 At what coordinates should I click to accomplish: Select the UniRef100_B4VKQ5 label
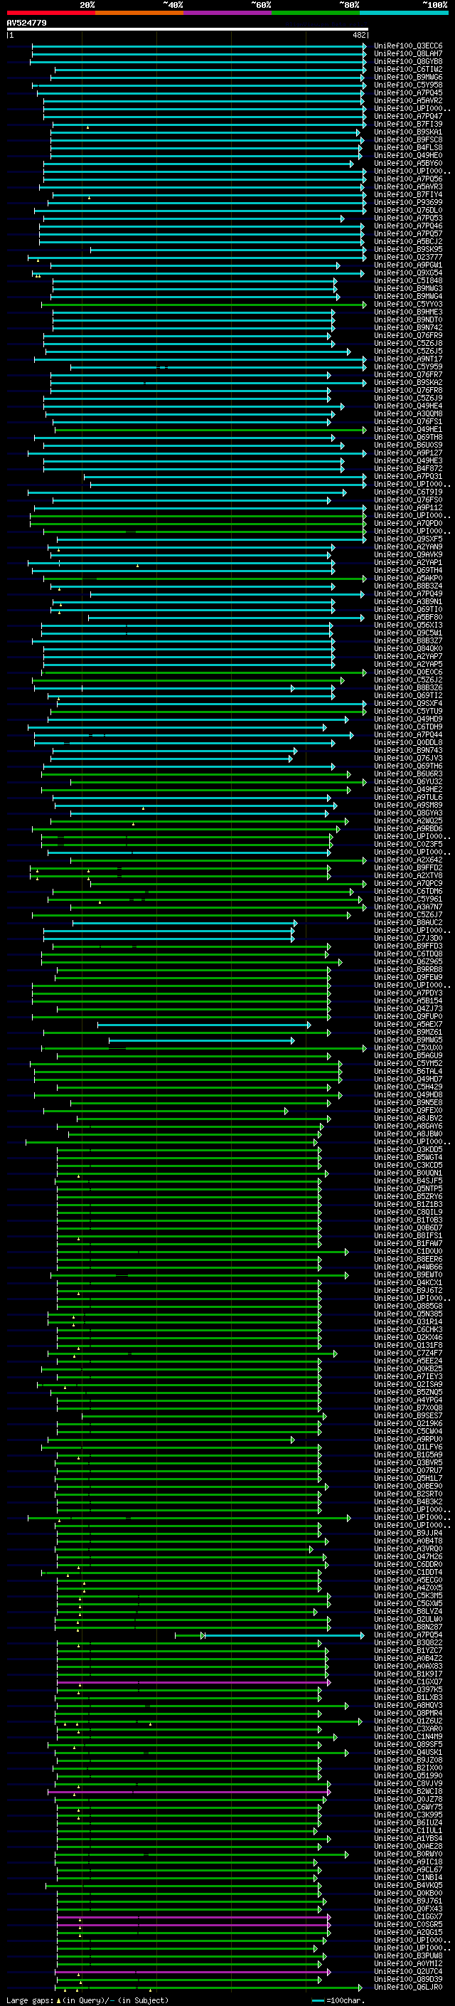408,1885
